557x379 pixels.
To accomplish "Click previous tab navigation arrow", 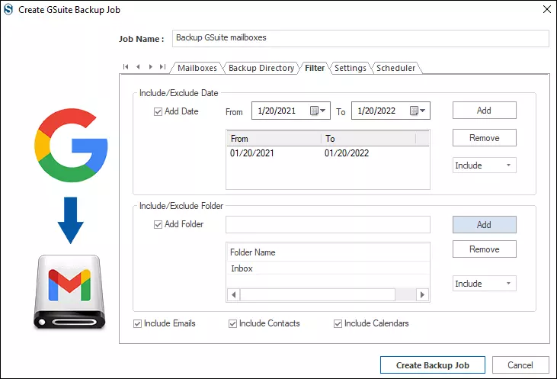I will (138, 66).
